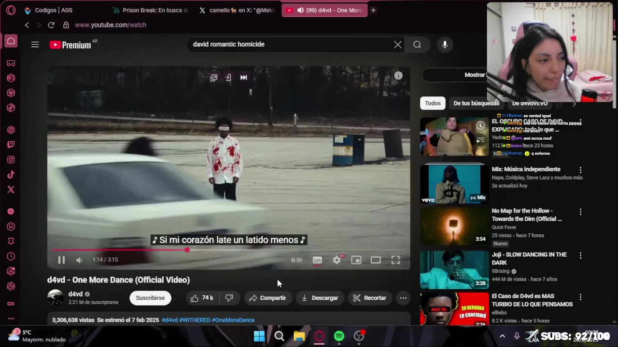Image resolution: width=618 pixels, height=347 pixels.
Task: Open the #WITHERED hashtag link
Action: 195,320
